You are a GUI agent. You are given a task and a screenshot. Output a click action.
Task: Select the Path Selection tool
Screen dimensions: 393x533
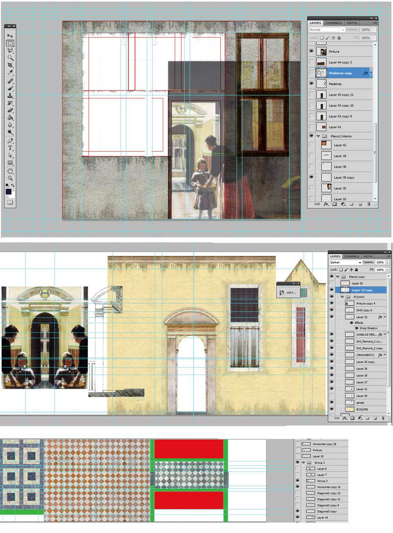point(10,155)
